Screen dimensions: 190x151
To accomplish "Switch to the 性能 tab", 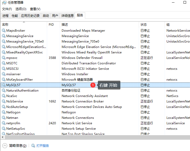I will click(x=15, y=16).
